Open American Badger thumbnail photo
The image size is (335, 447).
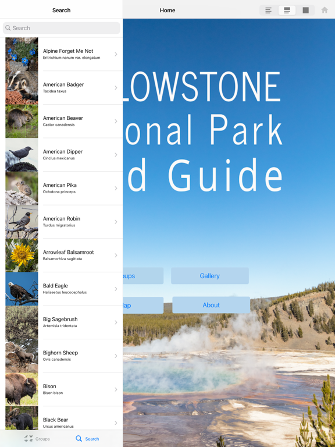pos(22,87)
